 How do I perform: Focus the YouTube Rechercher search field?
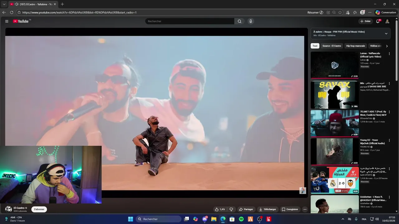pyautogui.click(x=190, y=21)
